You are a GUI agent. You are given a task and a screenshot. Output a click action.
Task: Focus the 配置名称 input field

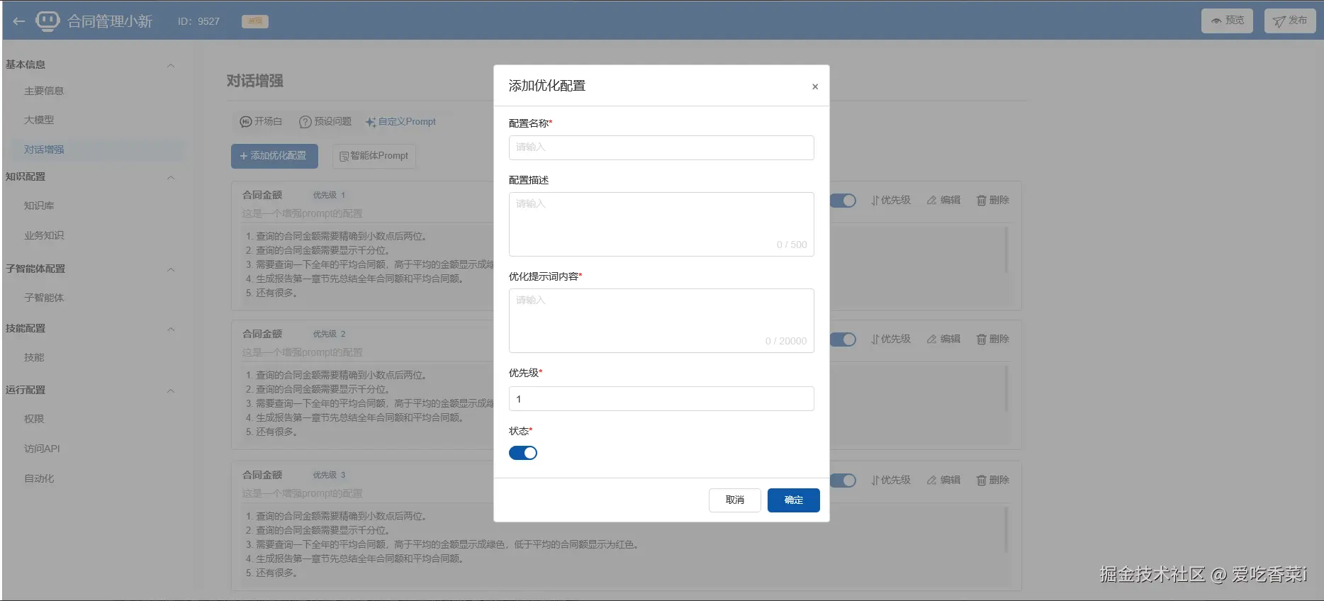pos(661,147)
